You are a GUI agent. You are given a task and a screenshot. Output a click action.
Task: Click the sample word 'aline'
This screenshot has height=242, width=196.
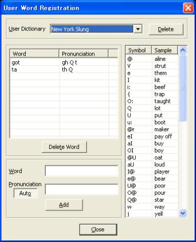160,59
